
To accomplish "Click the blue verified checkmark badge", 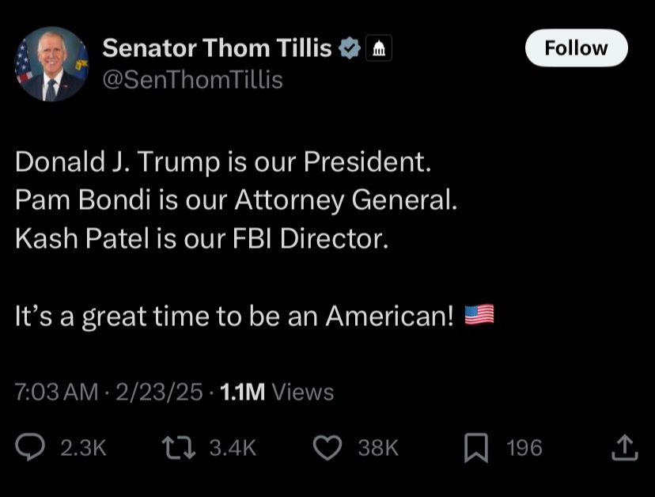I will tap(349, 49).
